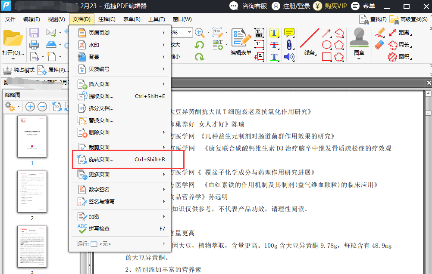Open the 视图(V) menu

click(56, 19)
